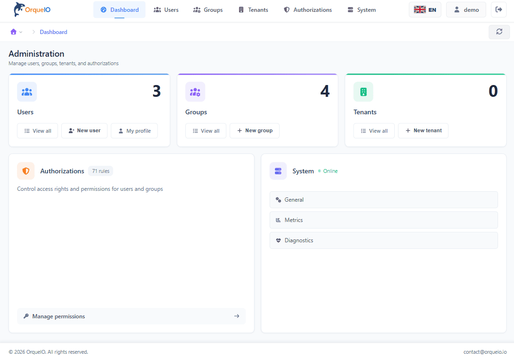Click the blue Users card icon

coord(27,92)
